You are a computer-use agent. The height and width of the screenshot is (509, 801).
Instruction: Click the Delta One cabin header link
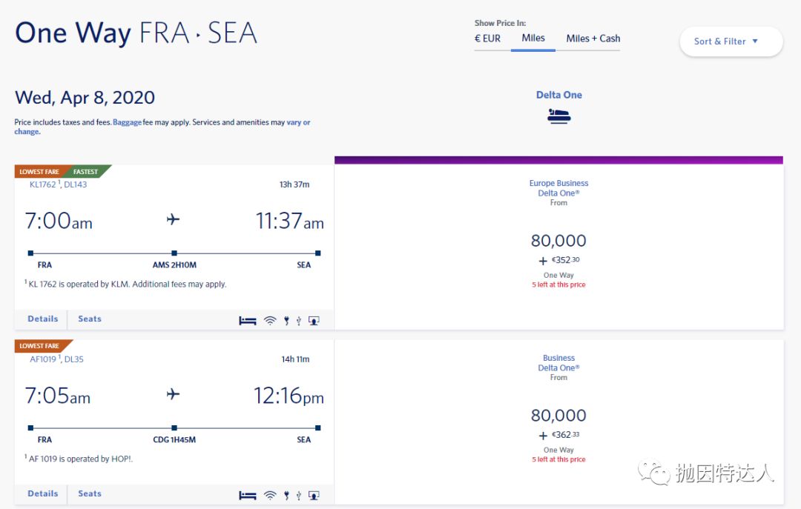pos(558,95)
